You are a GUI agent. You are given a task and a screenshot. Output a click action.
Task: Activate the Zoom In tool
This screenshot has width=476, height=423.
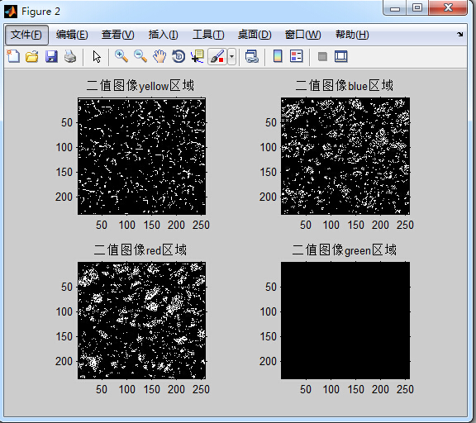tap(121, 56)
